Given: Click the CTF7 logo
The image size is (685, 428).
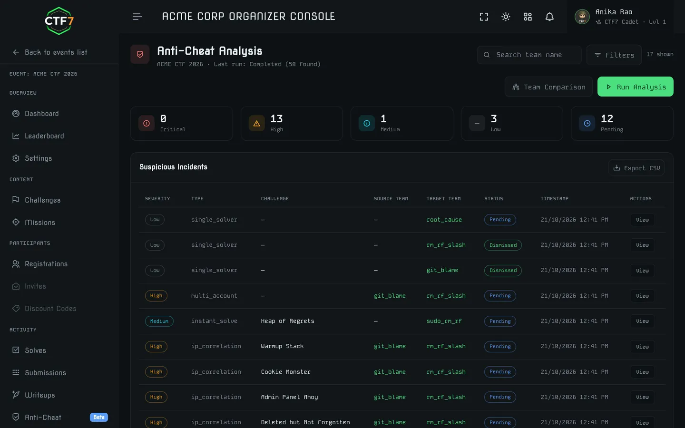Looking at the screenshot, I should (x=59, y=21).
